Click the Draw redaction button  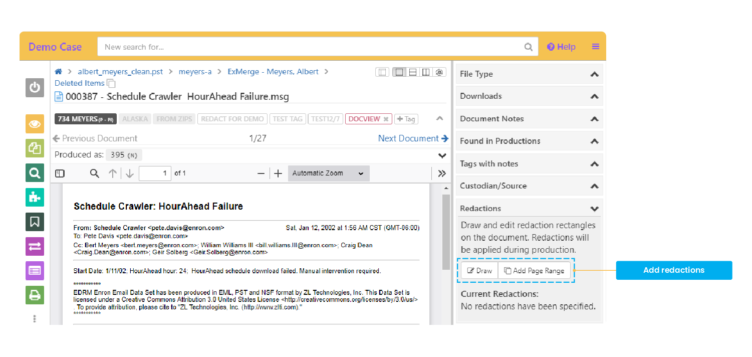[479, 271]
